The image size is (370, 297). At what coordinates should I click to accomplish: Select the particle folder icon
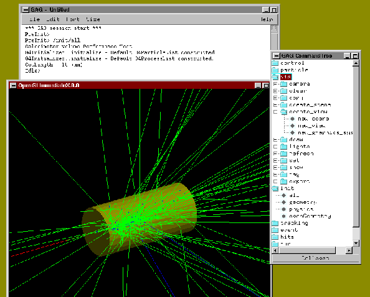(x=275, y=70)
